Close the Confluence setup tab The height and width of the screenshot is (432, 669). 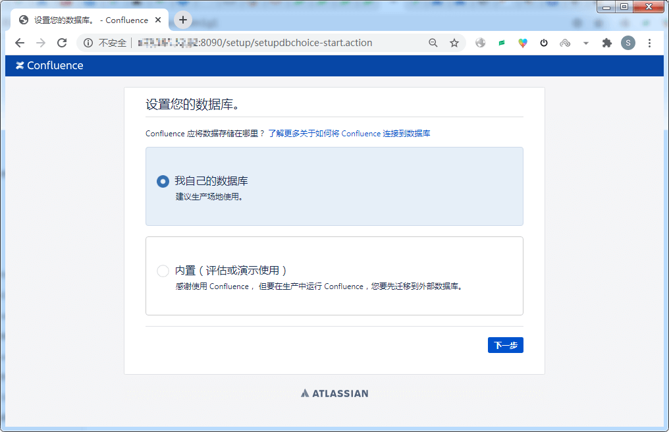(158, 20)
